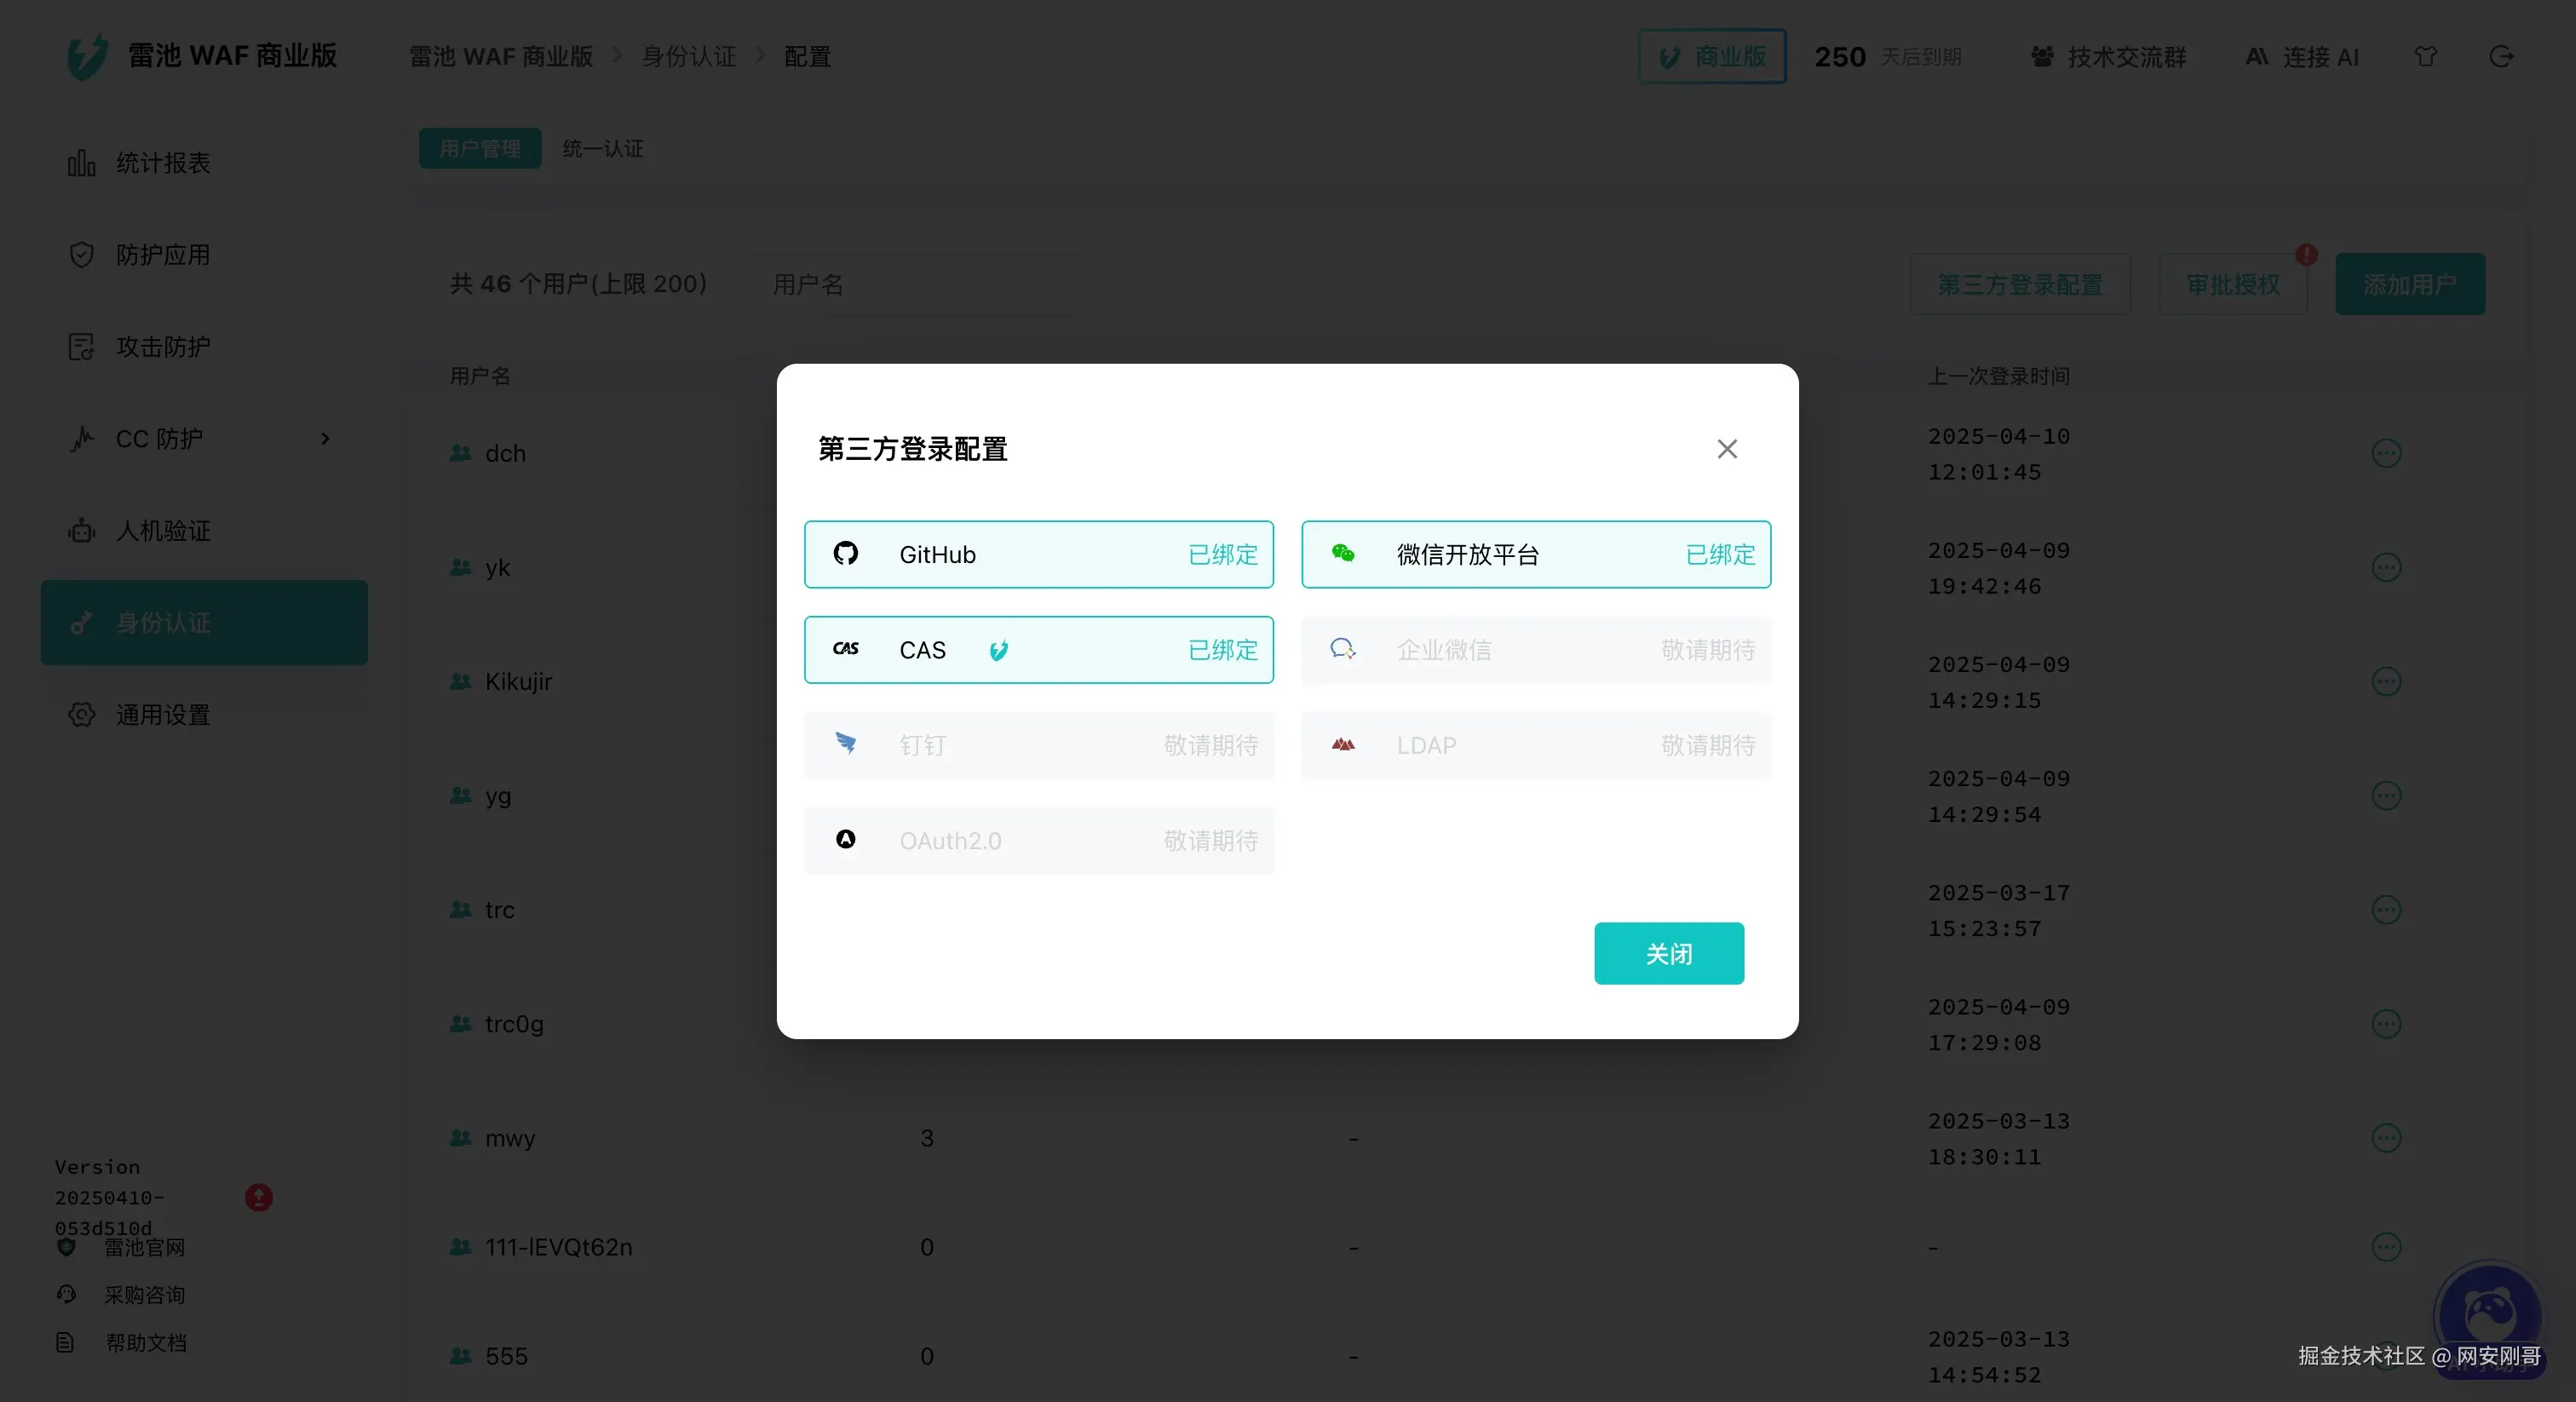The height and width of the screenshot is (1402, 2576).
Task: Click the OAuth2.0 logo icon
Action: (845, 839)
